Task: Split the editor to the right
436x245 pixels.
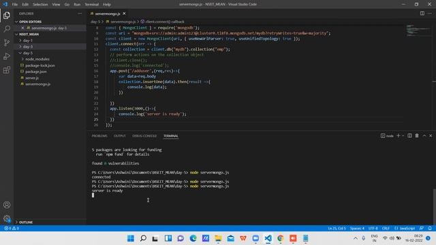Action: 422,14
